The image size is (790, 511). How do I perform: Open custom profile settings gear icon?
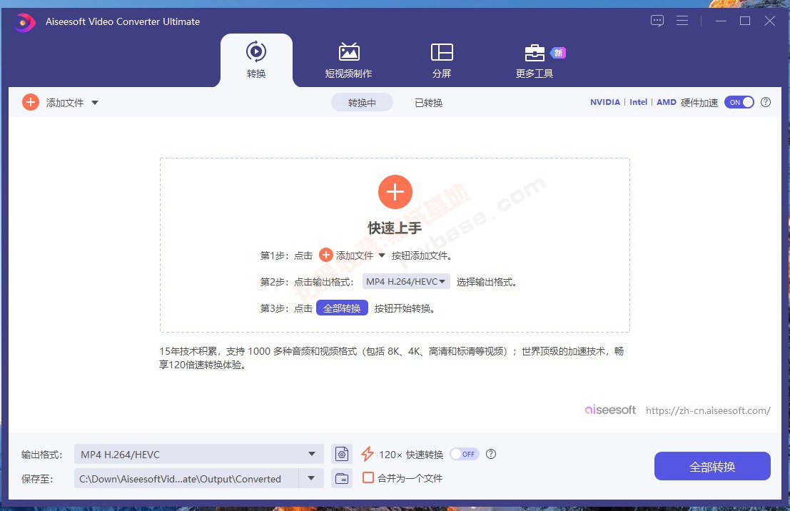click(342, 454)
